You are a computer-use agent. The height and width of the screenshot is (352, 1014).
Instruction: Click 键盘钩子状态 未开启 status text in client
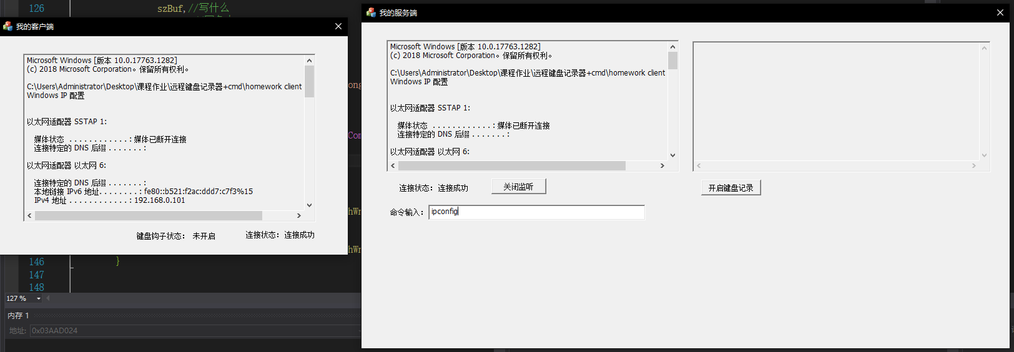pos(176,237)
